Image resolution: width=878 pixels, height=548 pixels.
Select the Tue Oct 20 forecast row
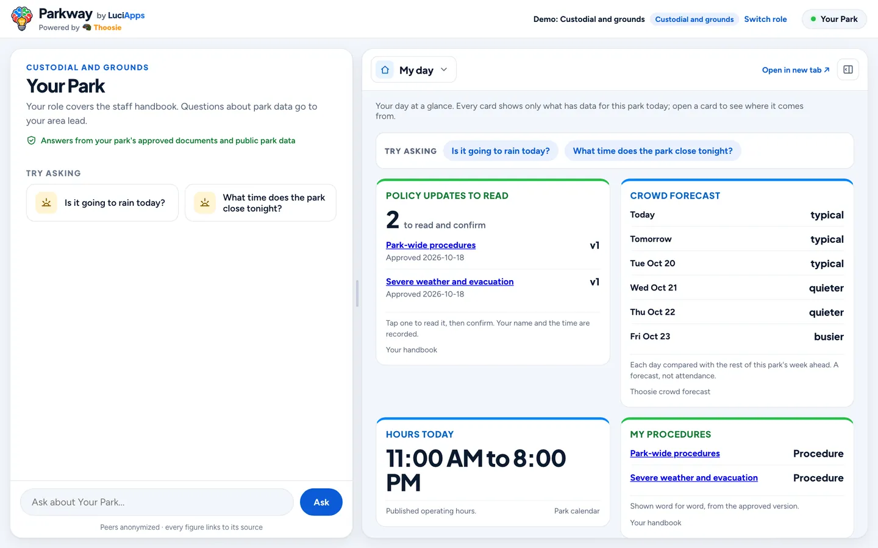pyautogui.click(x=737, y=264)
